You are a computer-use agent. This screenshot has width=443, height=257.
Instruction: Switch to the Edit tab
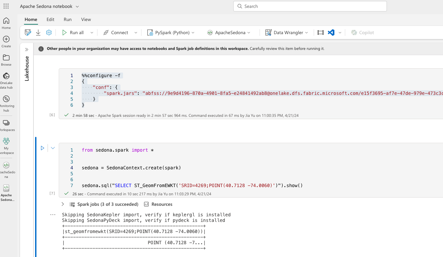(x=50, y=19)
